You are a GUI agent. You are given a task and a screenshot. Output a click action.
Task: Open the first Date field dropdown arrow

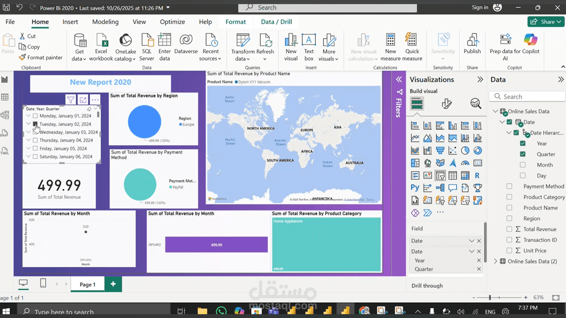(x=472, y=241)
